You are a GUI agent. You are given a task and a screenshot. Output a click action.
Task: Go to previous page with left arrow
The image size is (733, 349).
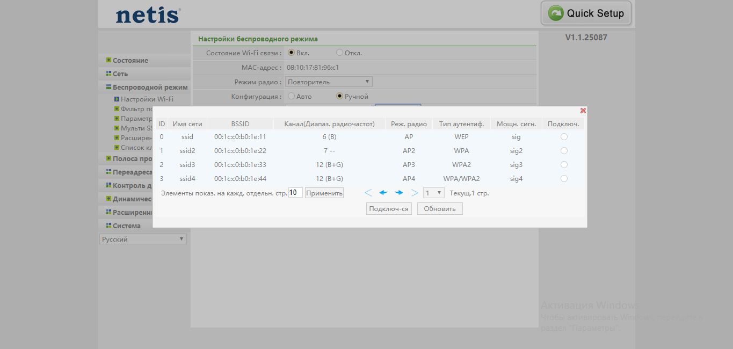point(383,193)
